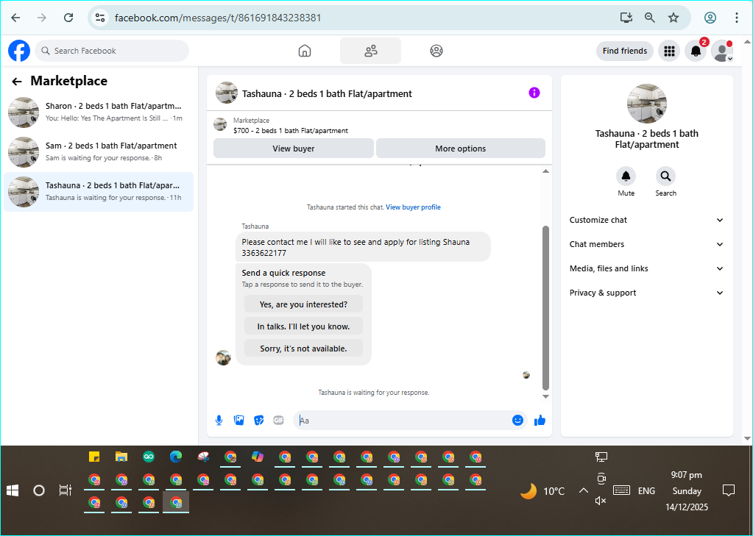This screenshot has width=753, height=536.
Task: Click the More options button
Action: 461,149
